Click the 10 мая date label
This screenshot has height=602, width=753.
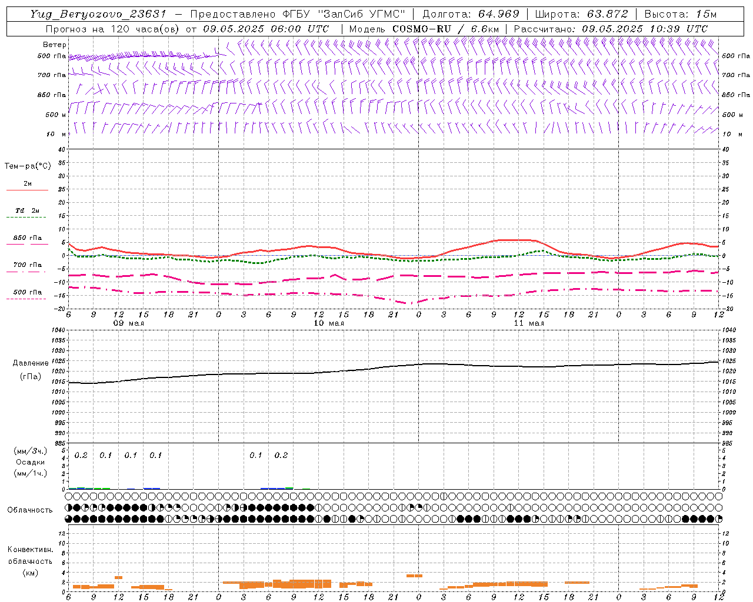329,323
